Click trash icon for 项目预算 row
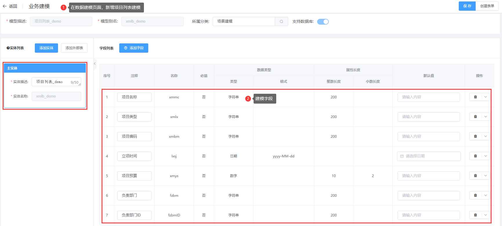This screenshot has width=502, height=226. click(x=475, y=176)
